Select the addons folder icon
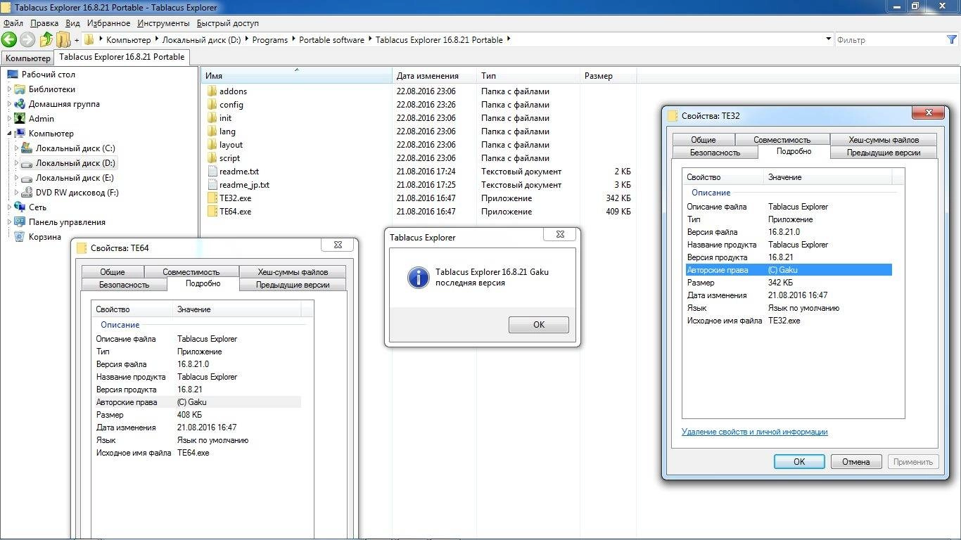The image size is (961, 540). tap(212, 91)
